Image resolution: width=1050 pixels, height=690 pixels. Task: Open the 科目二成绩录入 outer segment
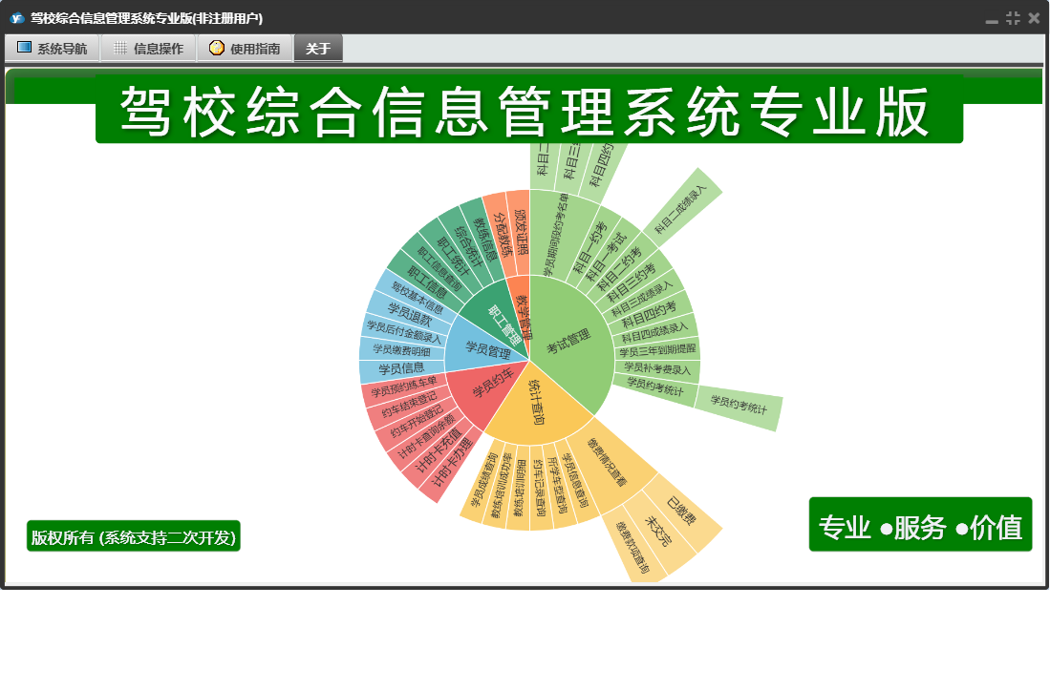(x=682, y=207)
